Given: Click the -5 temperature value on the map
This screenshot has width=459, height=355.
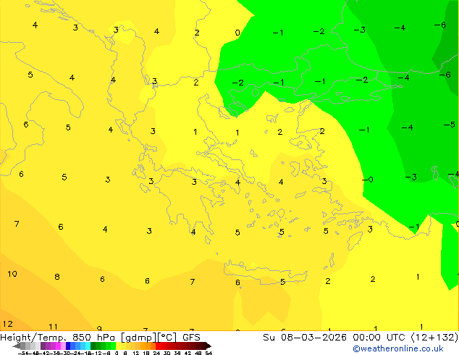Looking at the screenshot, I should tap(449, 125).
